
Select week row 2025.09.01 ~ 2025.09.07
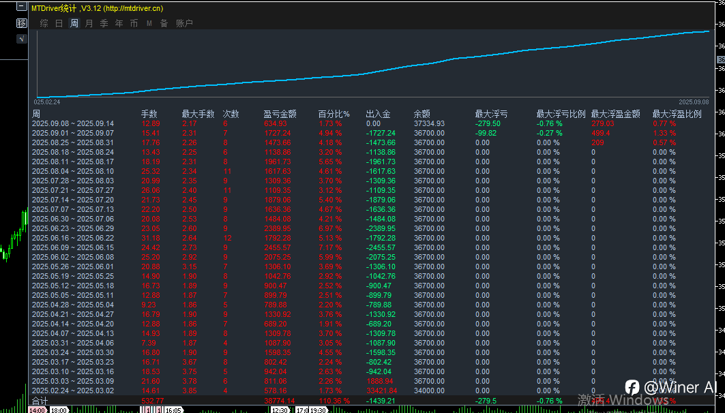(x=72, y=133)
